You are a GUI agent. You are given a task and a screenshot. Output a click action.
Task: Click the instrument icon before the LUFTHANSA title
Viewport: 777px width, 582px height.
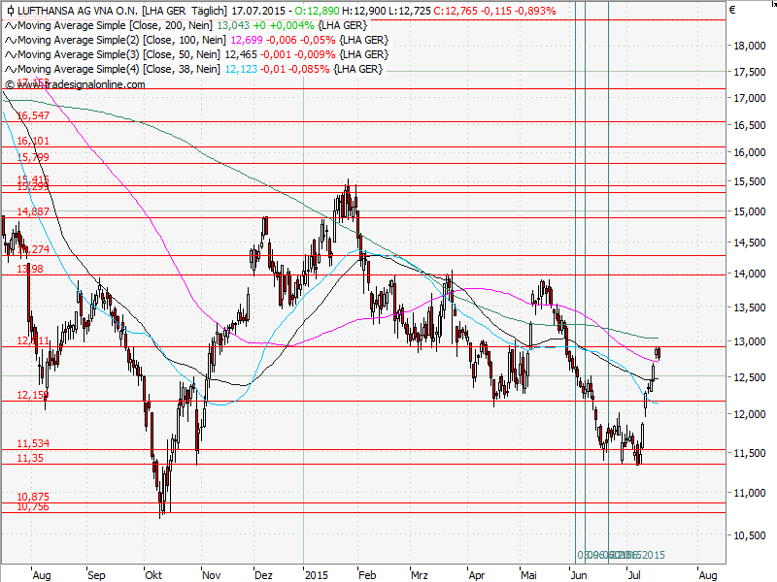click(x=11, y=13)
